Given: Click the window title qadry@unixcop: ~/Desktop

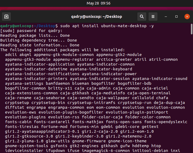Looking at the screenshot, I should click(96, 17).
